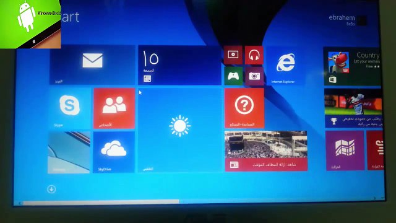Open the Calendar tile showing Friday 15
Screen dimensions: 396x223
[179, 65]
